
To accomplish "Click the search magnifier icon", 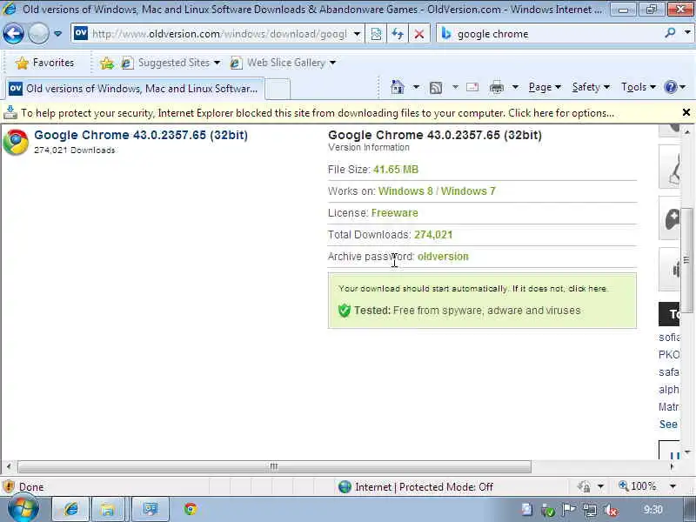I will (670, 32).
